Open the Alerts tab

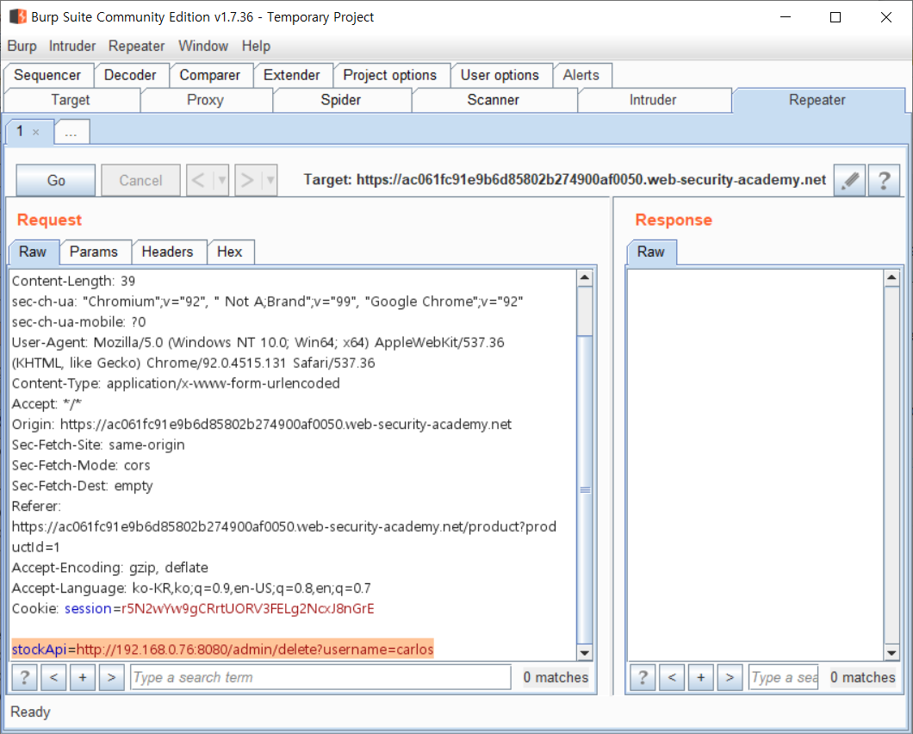[581, 75]
